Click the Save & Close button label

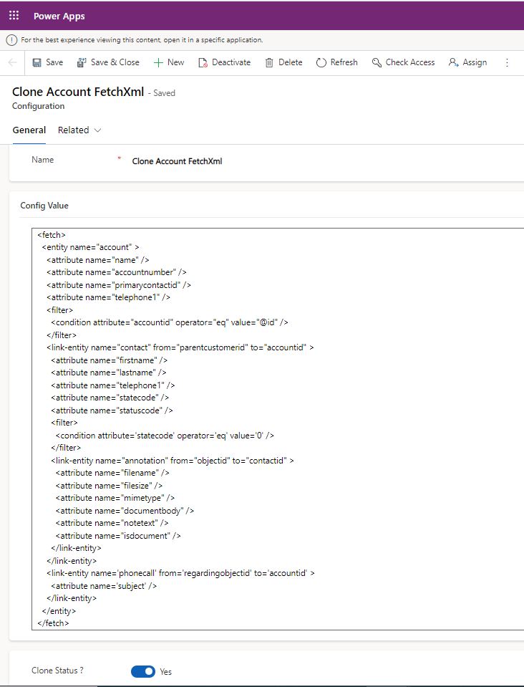click(x=115, y=62)
